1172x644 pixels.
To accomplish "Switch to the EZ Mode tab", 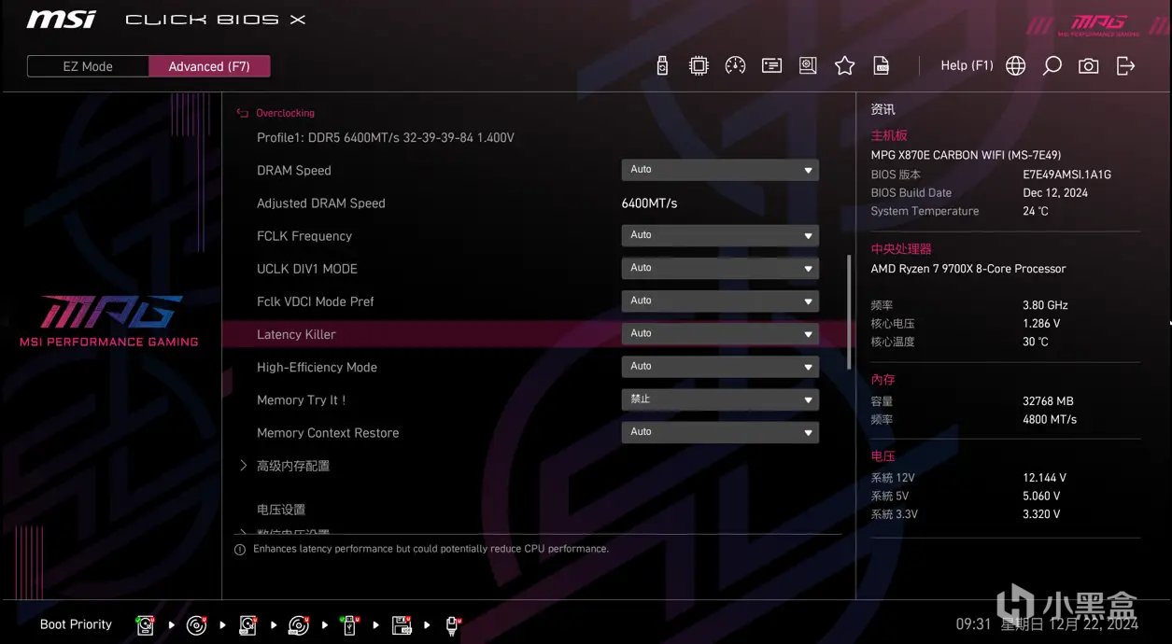I will 88,66.
